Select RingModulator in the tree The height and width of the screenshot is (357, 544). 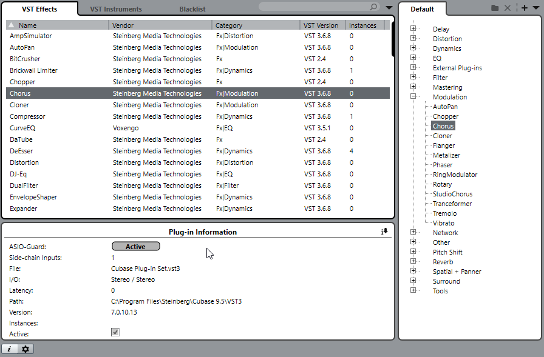455,175
